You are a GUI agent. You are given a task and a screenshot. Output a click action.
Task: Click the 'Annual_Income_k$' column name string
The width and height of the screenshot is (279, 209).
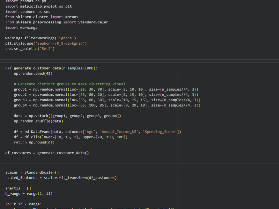(x=119, y=132)
